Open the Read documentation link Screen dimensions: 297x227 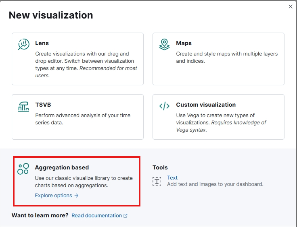[96, 216]
